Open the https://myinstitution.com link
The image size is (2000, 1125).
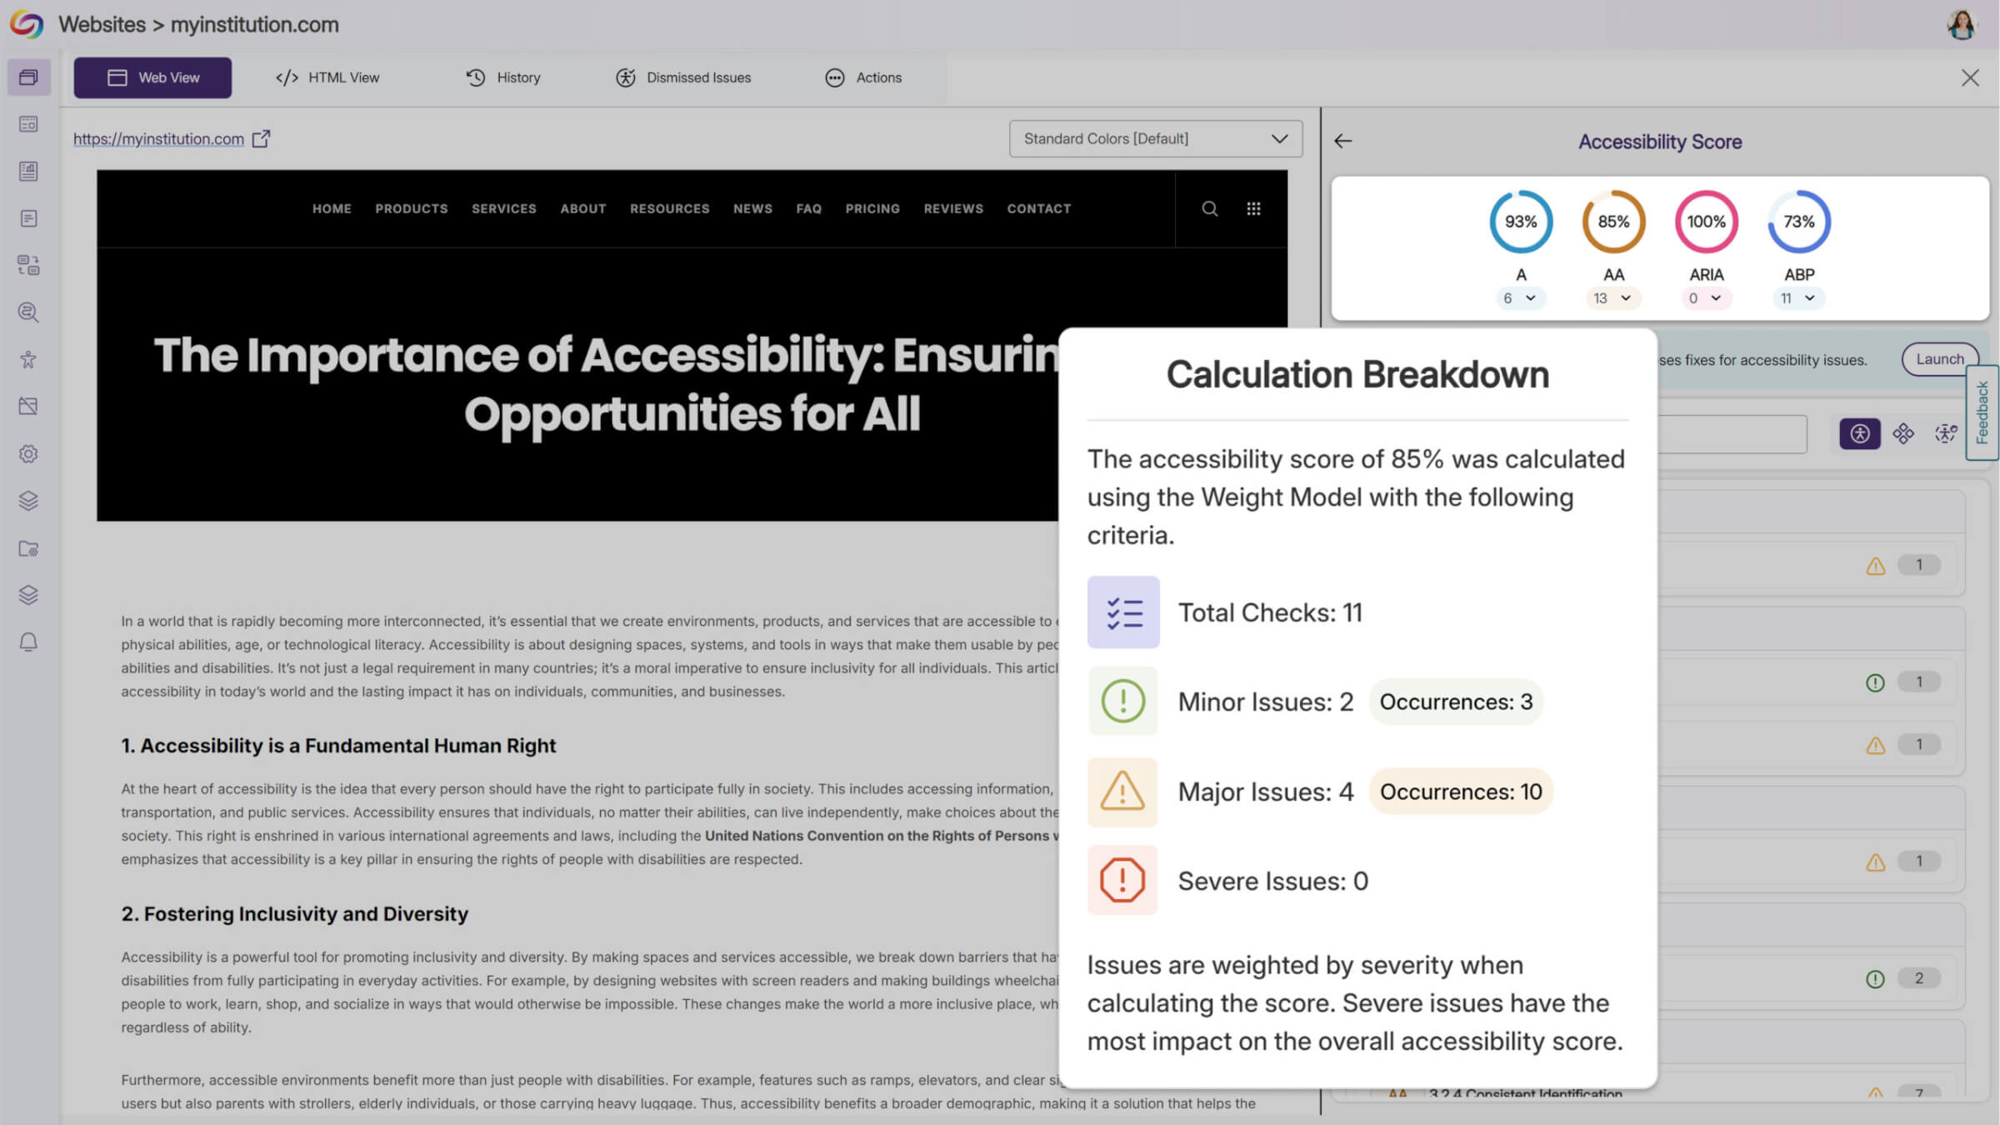click(x=158, y=139)
